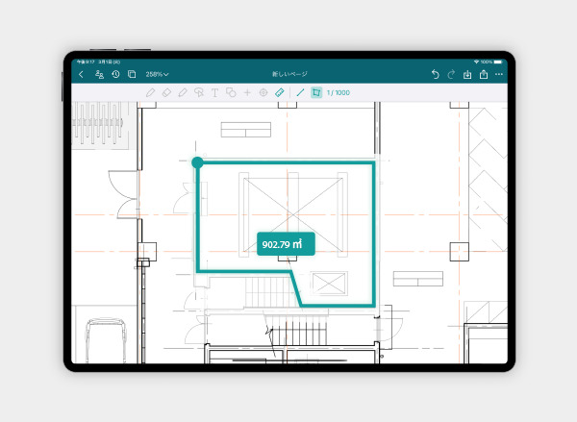
Task: Tap the back arrow in header
Action: [x=81, y=74]
